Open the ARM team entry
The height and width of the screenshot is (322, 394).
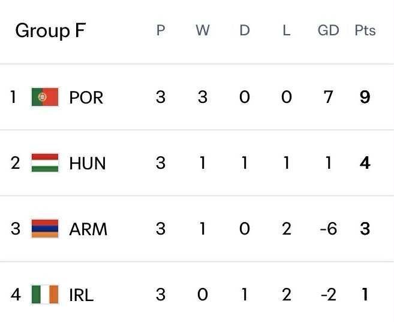88,229
